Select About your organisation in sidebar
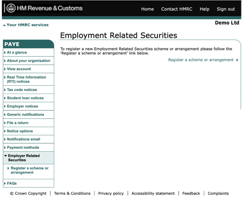Viewport: 242px width, 199px height. click(29, 61)
